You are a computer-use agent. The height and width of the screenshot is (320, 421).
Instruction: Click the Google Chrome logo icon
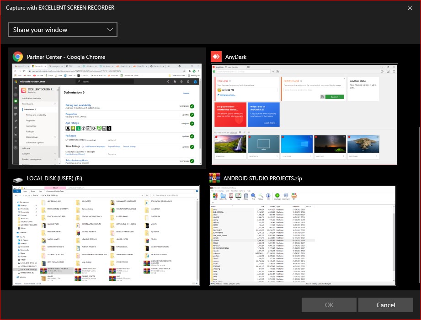18,57
